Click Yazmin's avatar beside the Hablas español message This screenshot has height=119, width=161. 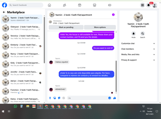click(51, 62)
